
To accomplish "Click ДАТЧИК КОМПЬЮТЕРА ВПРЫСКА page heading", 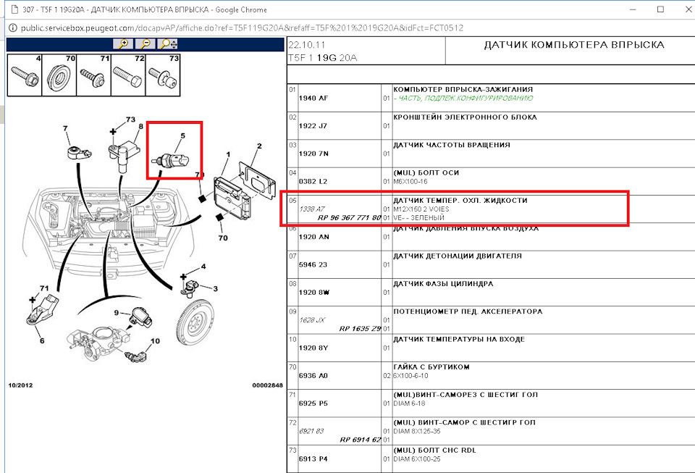I will tap(574, 45).
